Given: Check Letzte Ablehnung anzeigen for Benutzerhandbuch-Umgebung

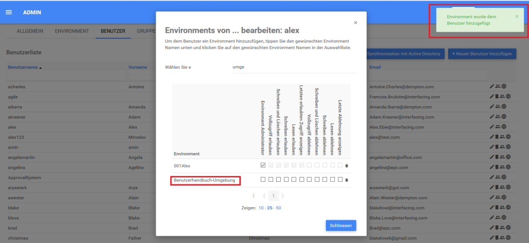Looking at the screenshot, I should click(x=340, y=180).
